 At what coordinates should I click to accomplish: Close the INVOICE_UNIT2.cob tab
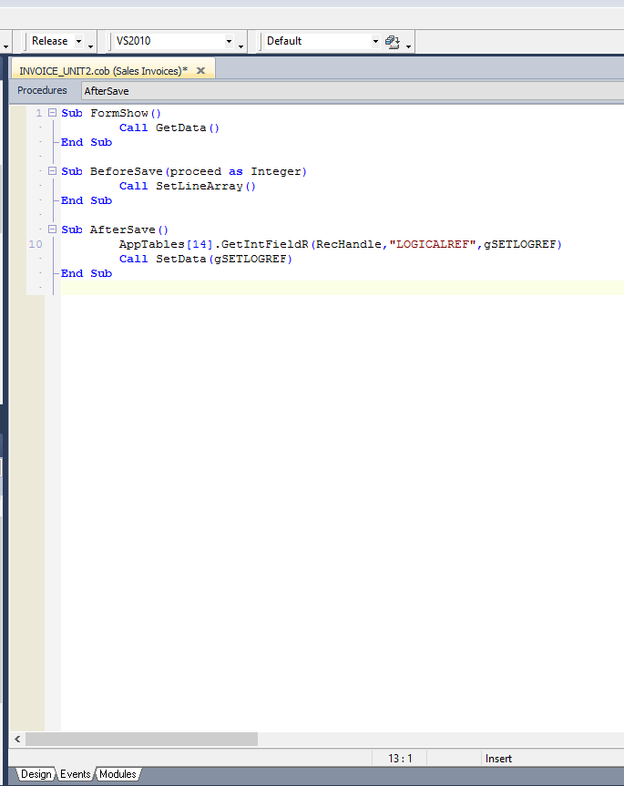click(x=200, y=70)
